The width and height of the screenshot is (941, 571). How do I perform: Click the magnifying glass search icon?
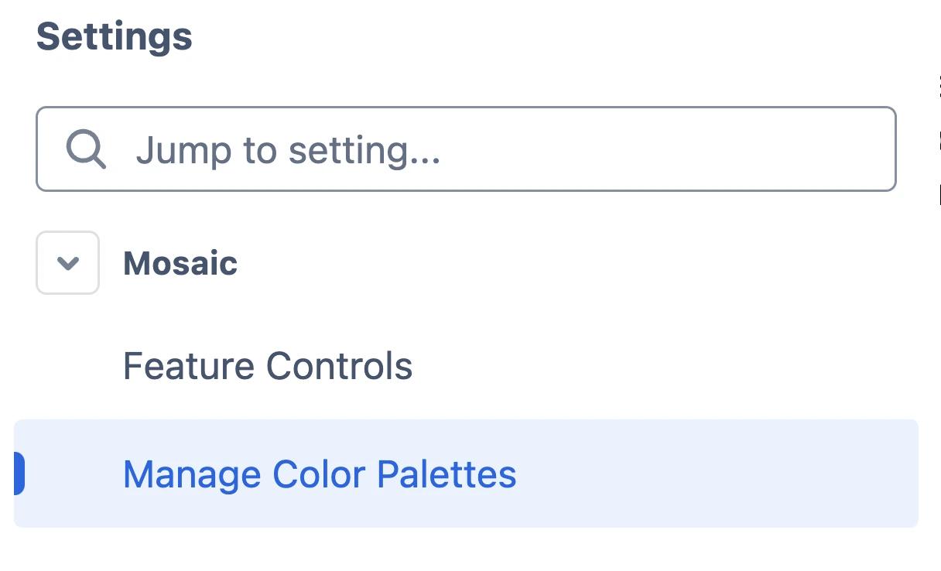point(86,149)
